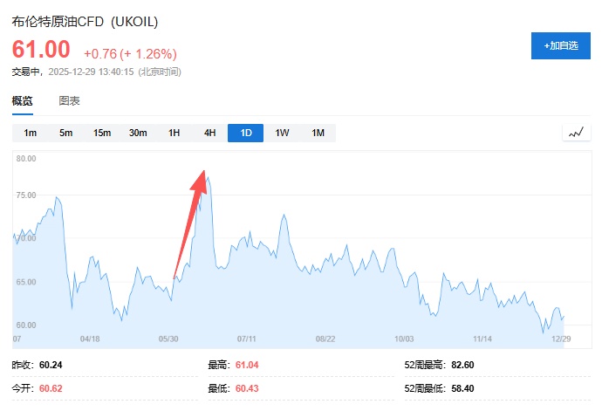Select the 1m timeframe
Screen dimensions: 602x411
(x=31, y=133)
